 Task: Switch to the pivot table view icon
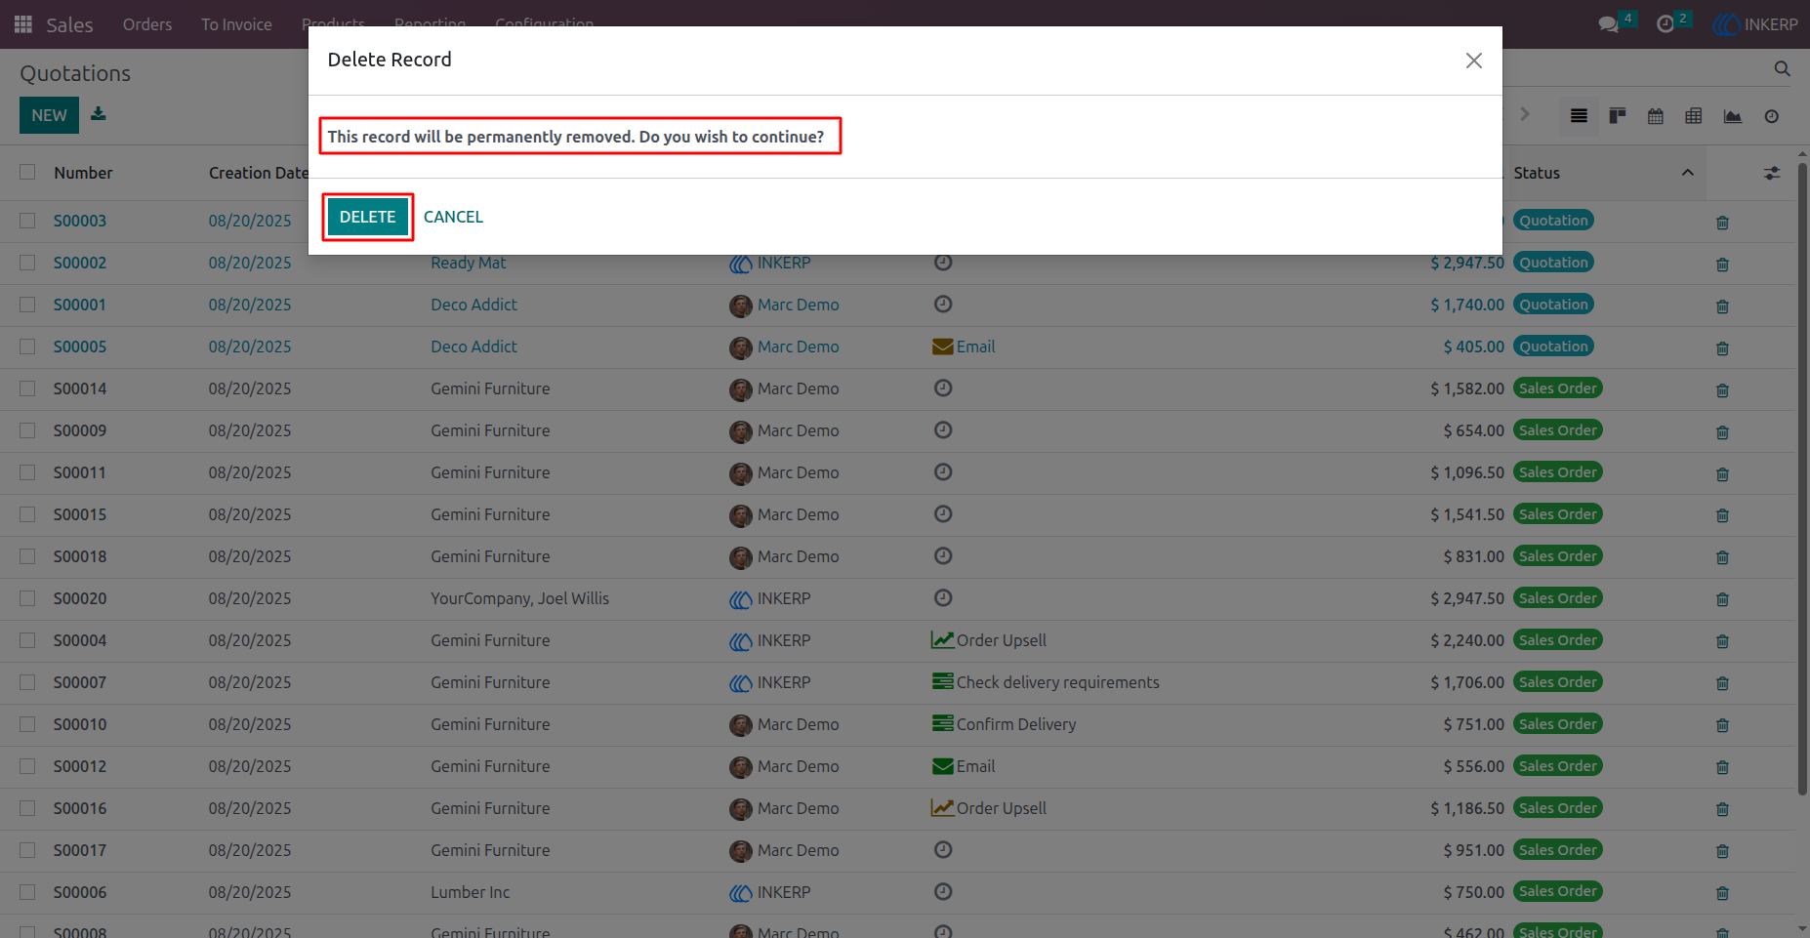[1694, 116]
